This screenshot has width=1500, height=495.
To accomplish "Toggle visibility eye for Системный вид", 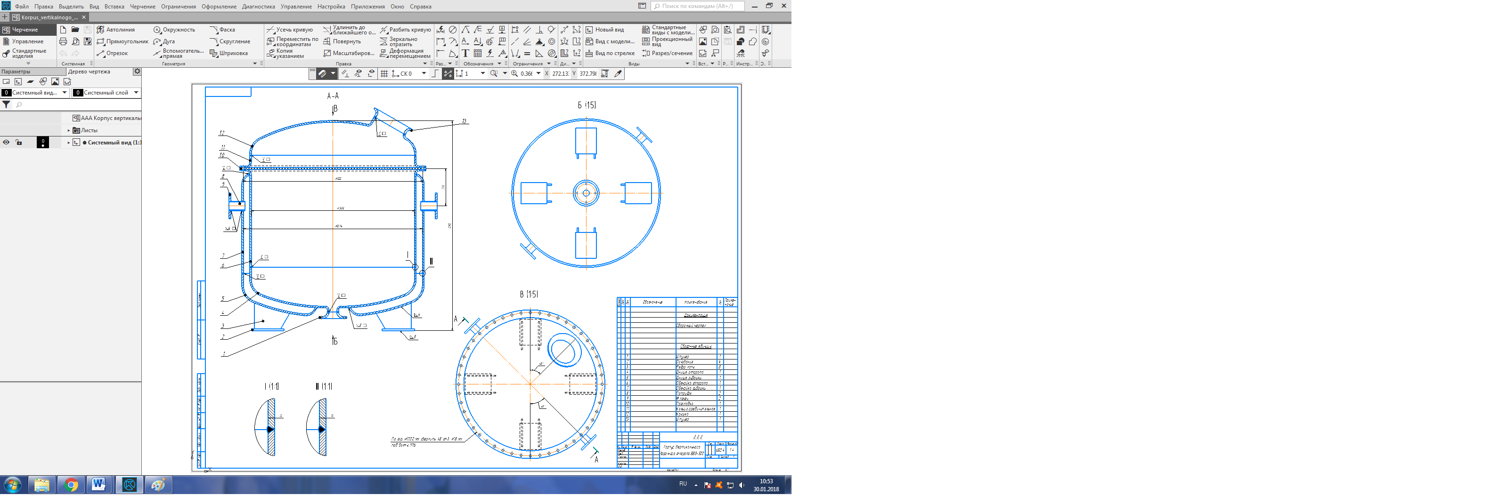I will pos(7,143).
